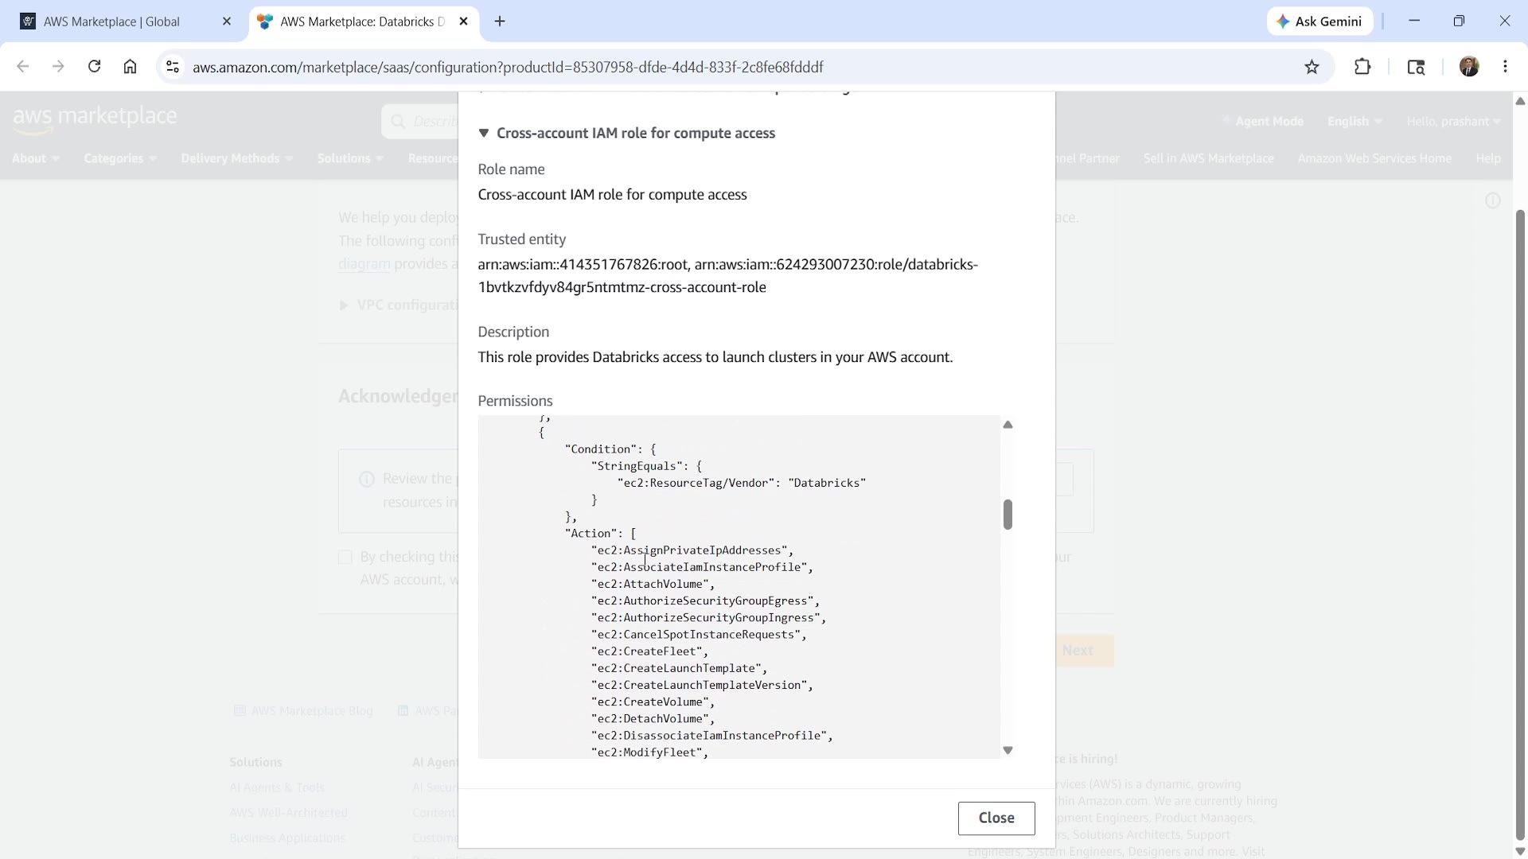Open the Extensions puzzle icon
This screenshot has width=1528, height=859.
coord(1362,67)
